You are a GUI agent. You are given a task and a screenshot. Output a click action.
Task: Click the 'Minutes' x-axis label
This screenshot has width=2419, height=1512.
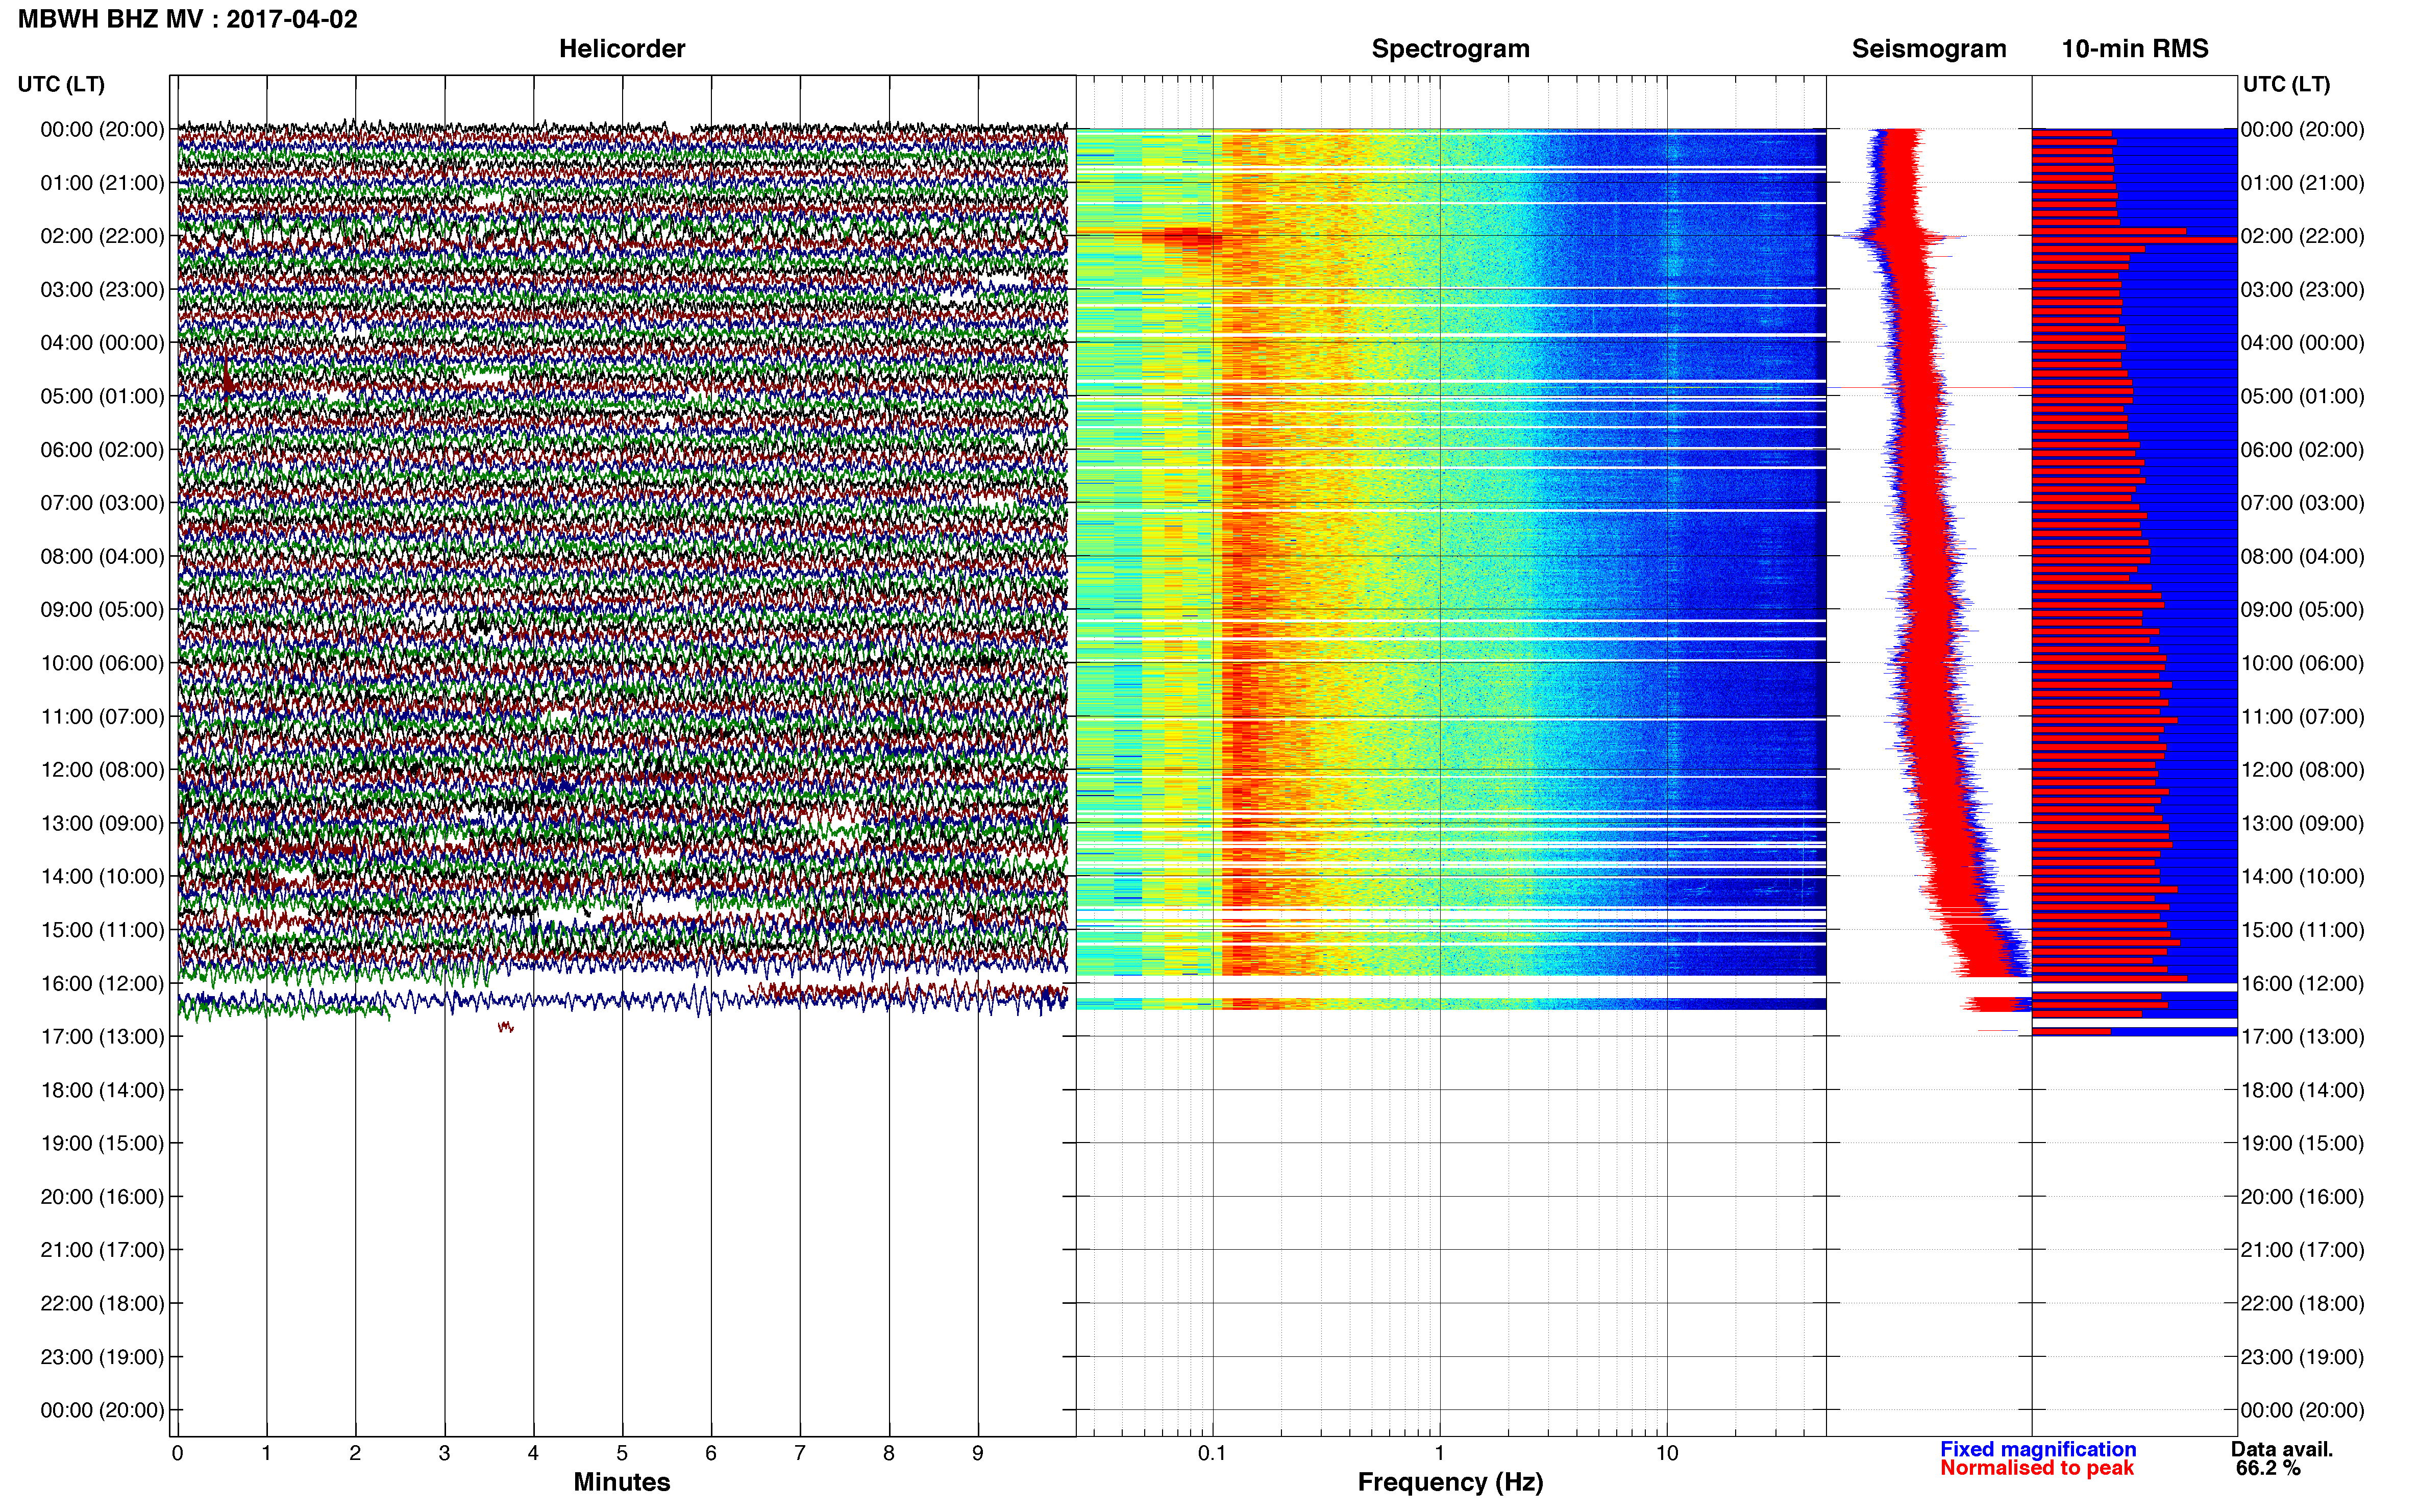point(621,1482)
